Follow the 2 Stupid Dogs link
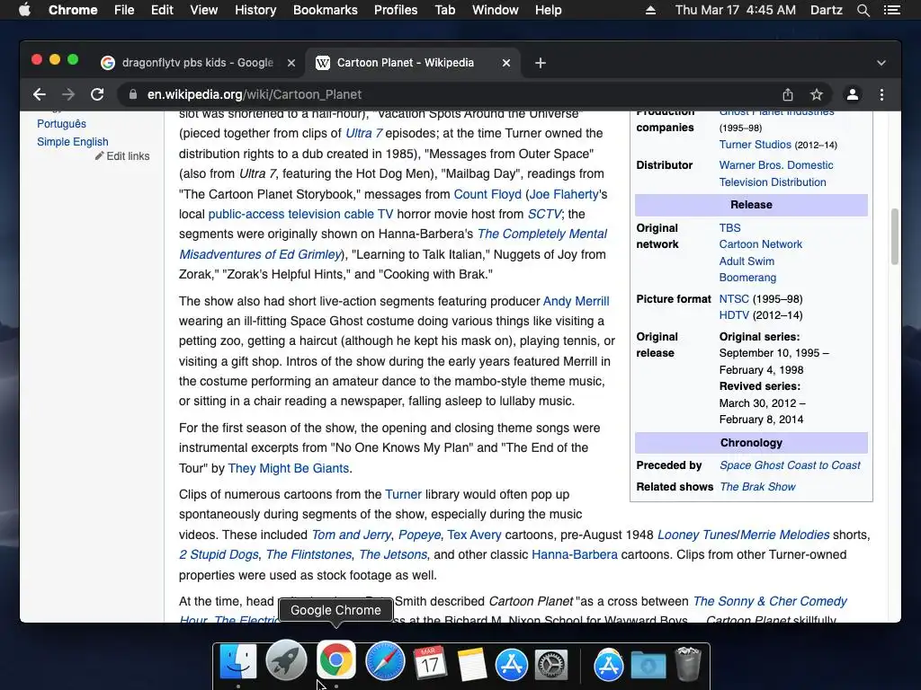This screenshot has height=690, width=921. click(219, 554)
